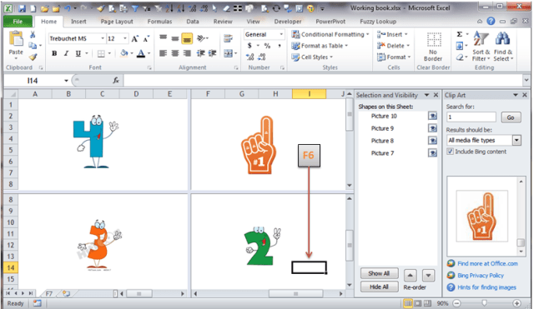This screenshot has height=309, width=534.
Task: Click the Insert Function fx icon
Action: click(x=116, y=81)
